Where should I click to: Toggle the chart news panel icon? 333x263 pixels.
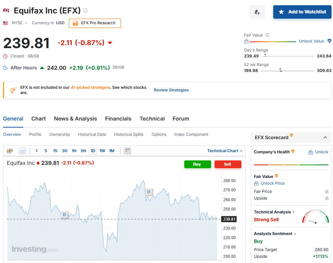click(127, 151)
